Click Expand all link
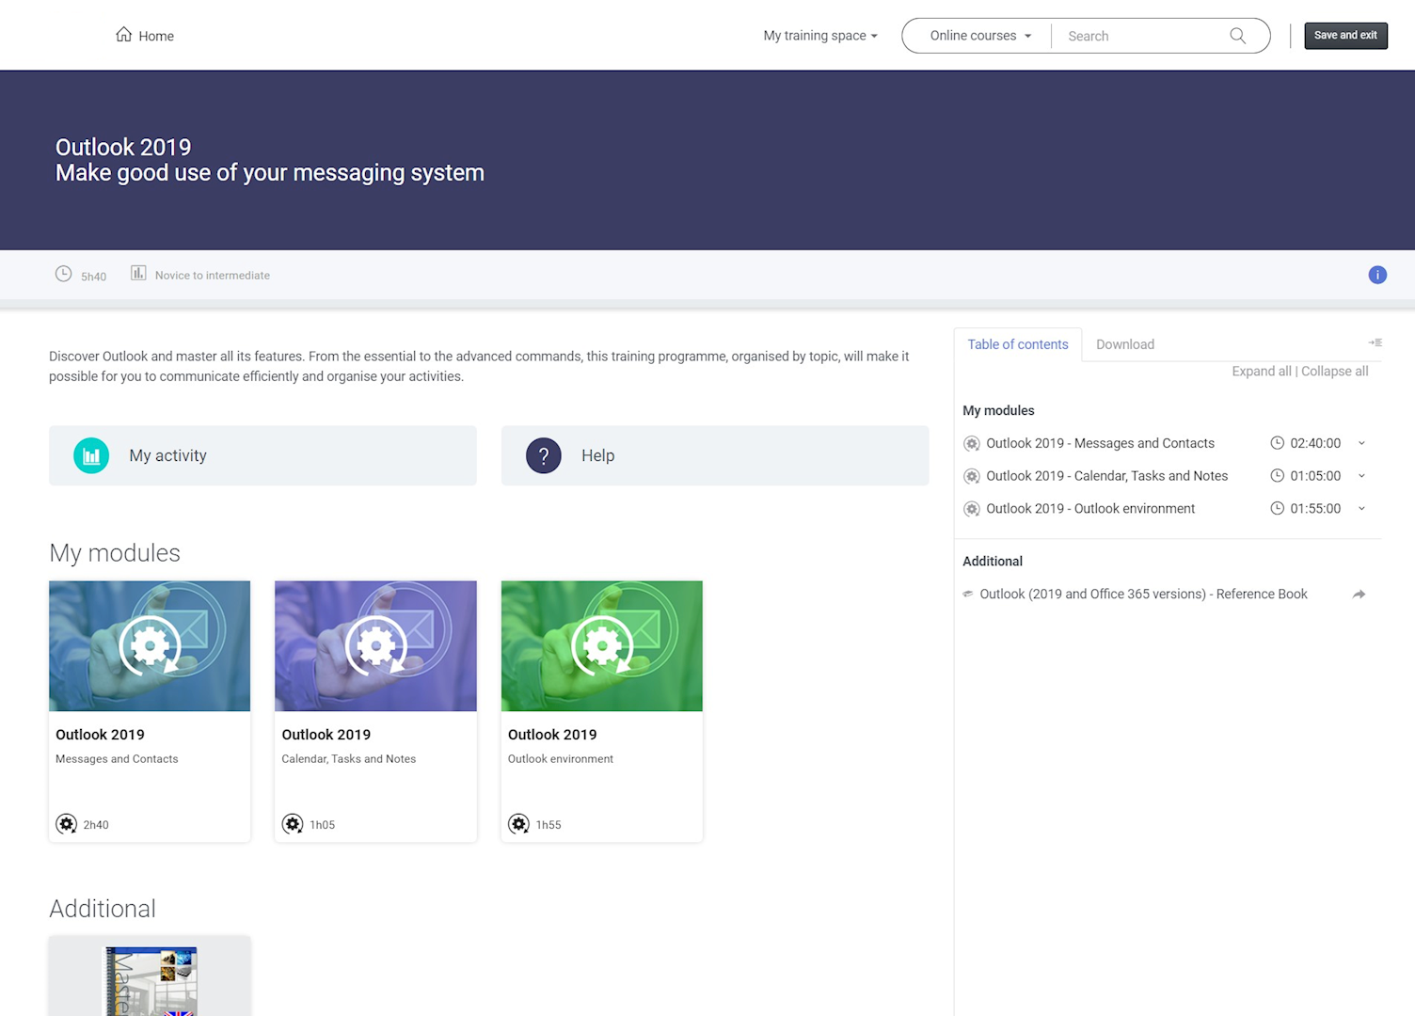The height and width of the screenshot is (1016, 1415). click(x=1261, y=372)
